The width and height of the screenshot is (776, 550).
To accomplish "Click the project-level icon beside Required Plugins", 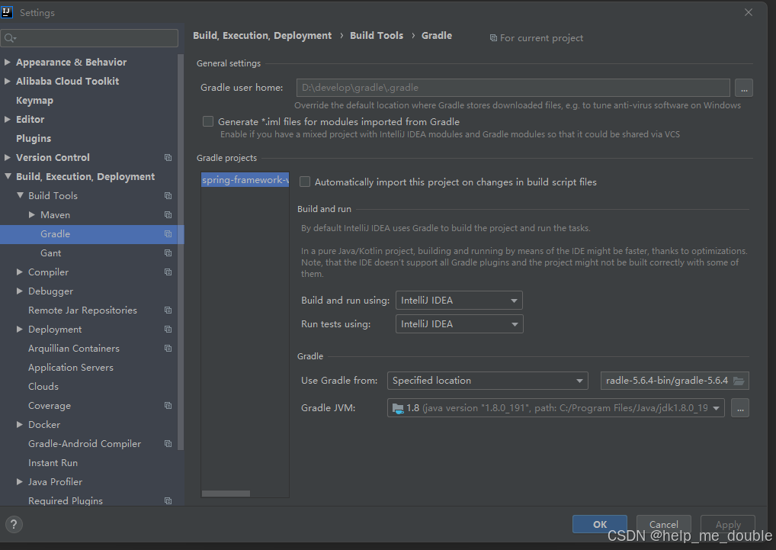I will [x=168, y=500].
